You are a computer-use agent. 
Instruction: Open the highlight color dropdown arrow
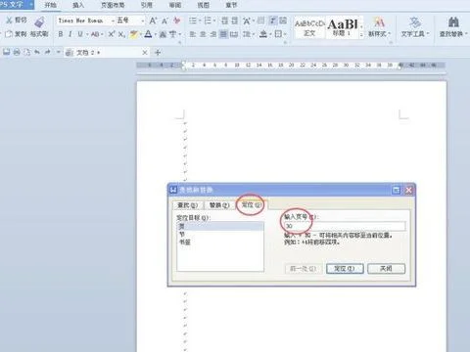[141, 34]
